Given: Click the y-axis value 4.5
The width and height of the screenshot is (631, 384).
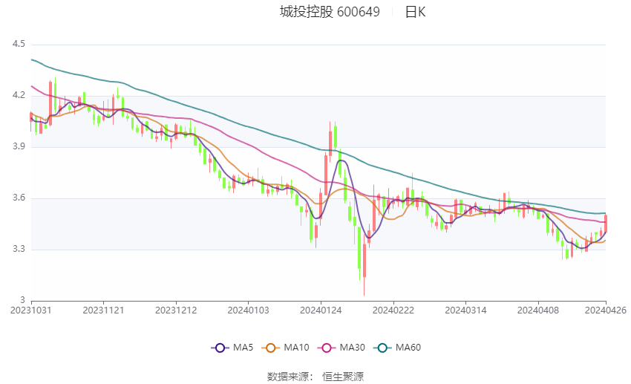Looking at the screenshot, I should click(19, 44).
